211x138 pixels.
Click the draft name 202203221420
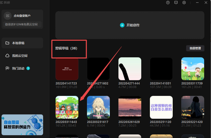click(x=192, y=122)
